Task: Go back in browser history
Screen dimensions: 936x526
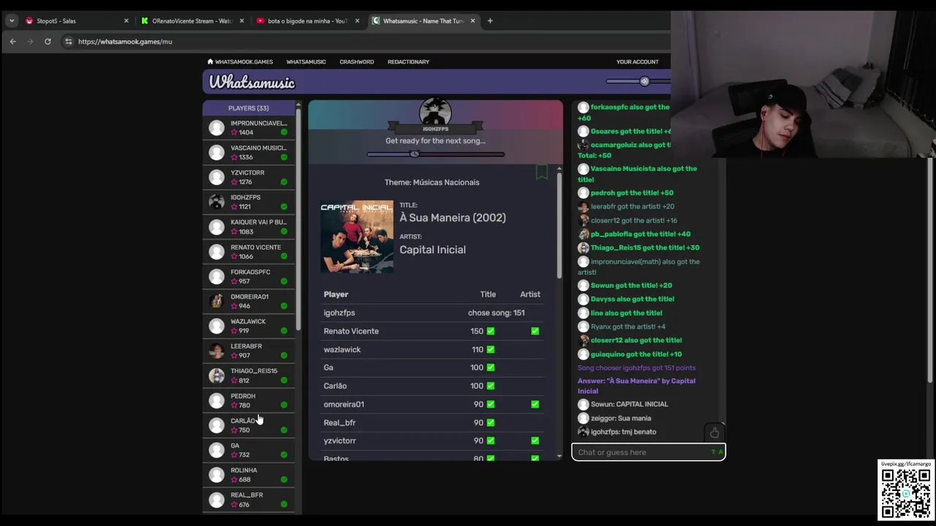Action: click(x=12, y=42)
